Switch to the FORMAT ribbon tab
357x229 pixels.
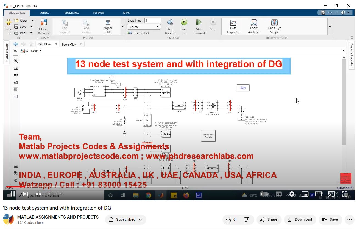(x=99, y=13)
